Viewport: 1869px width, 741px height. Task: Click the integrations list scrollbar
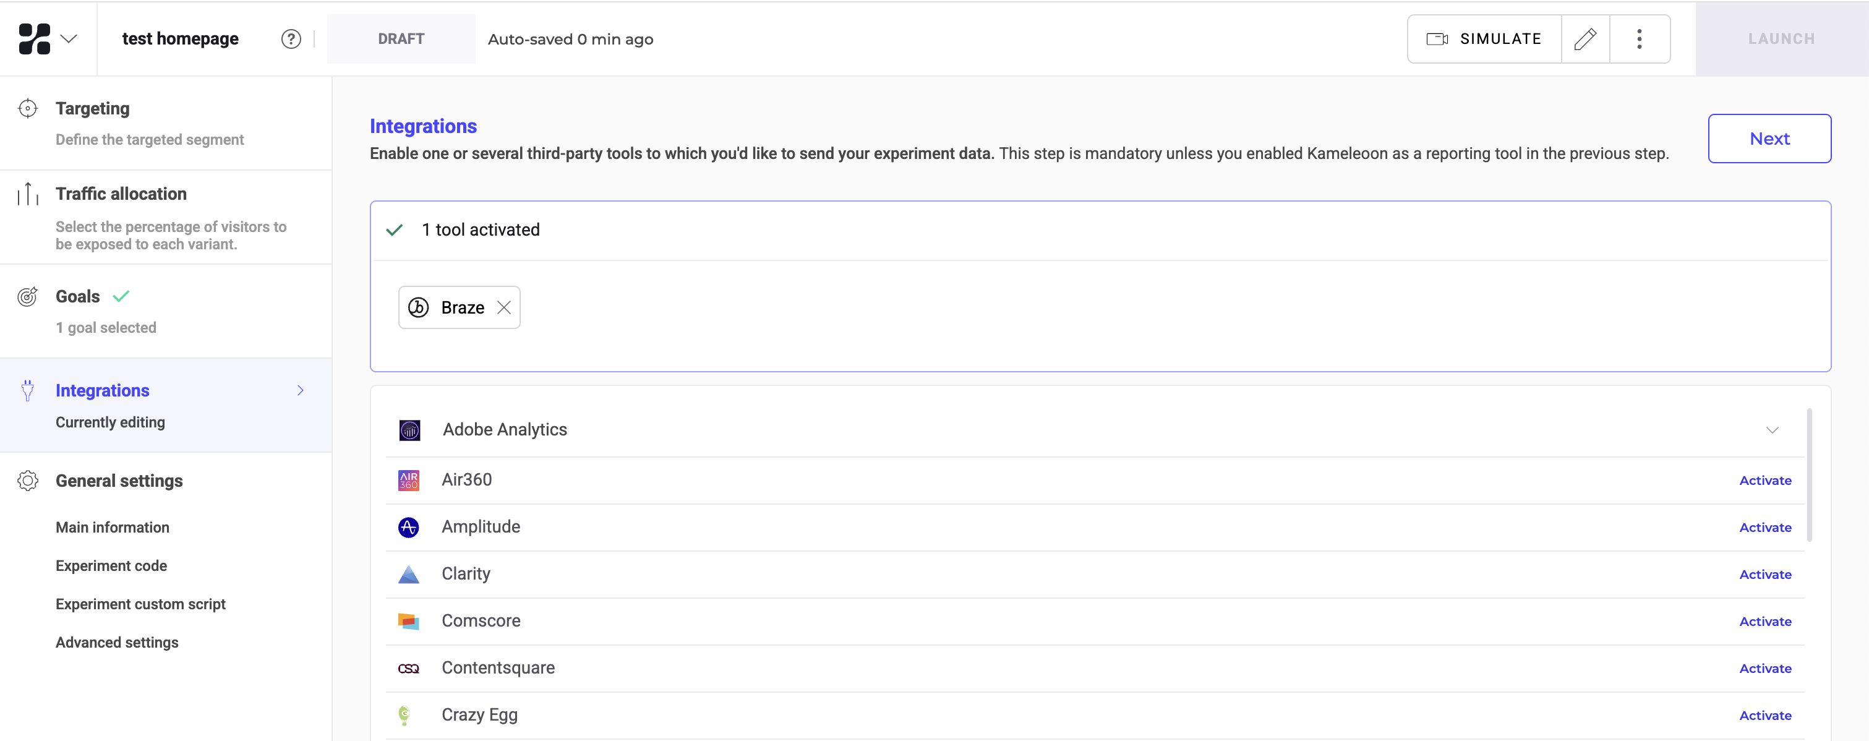[1809, 476]
